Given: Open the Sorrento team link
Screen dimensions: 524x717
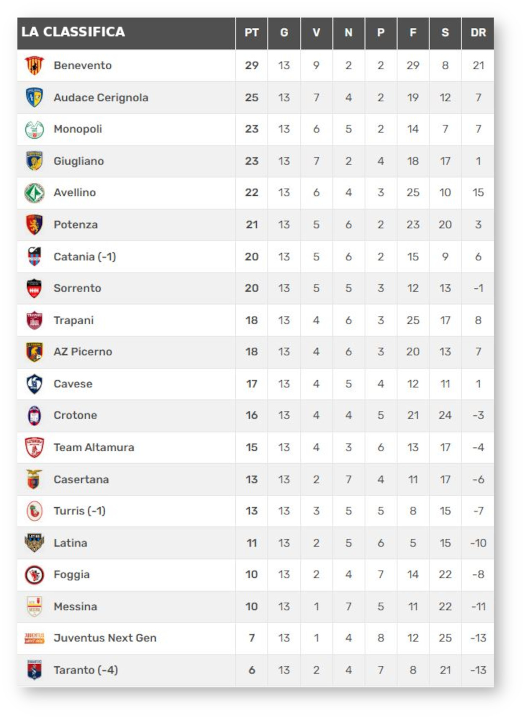Looking at the screenshot, I should pyautogui.click(x=77, y=288).
